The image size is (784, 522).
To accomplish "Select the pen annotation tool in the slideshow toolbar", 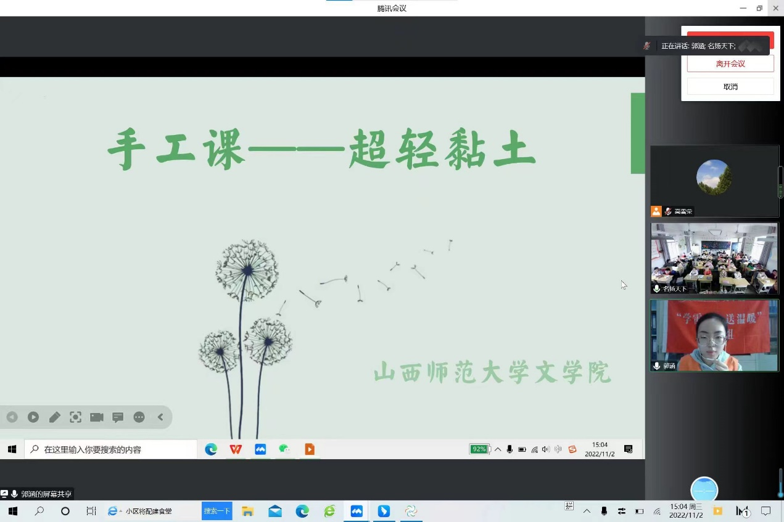I will click(x=55, y=417).
